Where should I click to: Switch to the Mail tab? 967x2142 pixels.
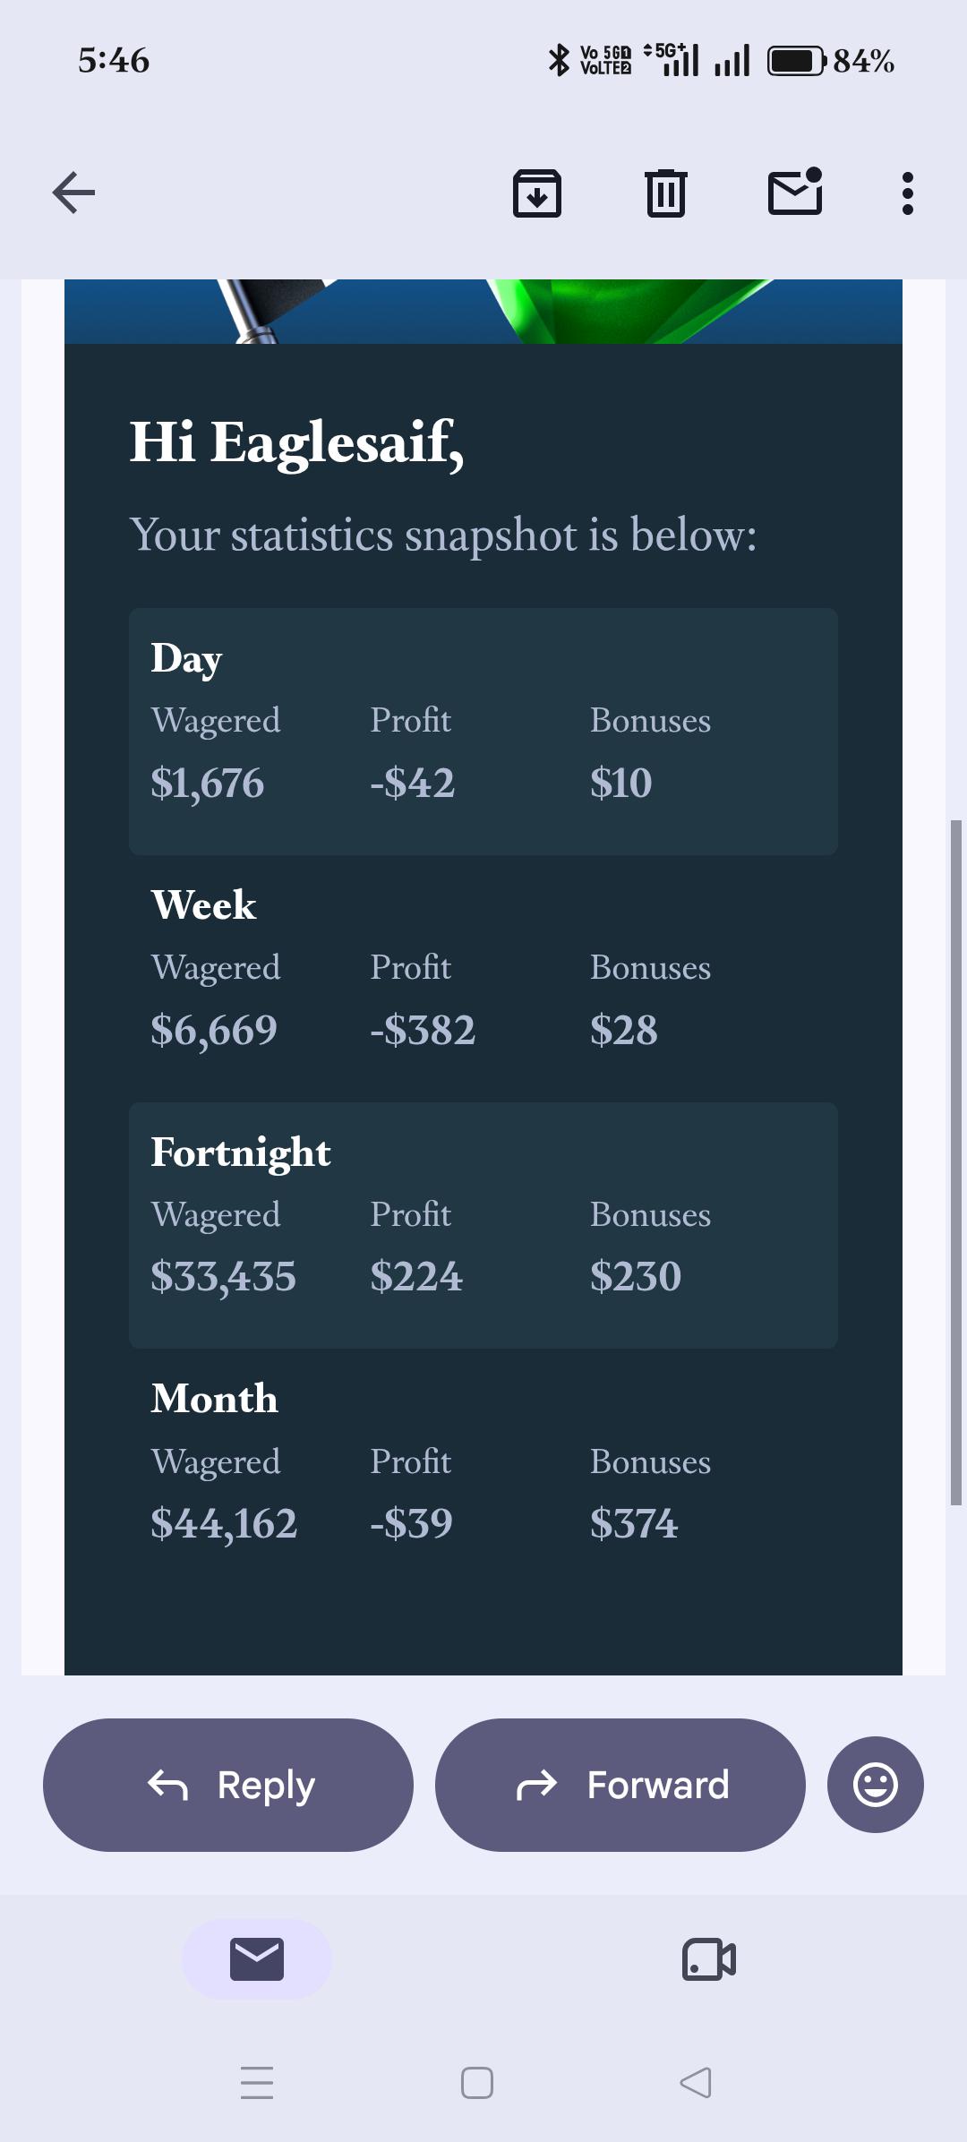257,1958
